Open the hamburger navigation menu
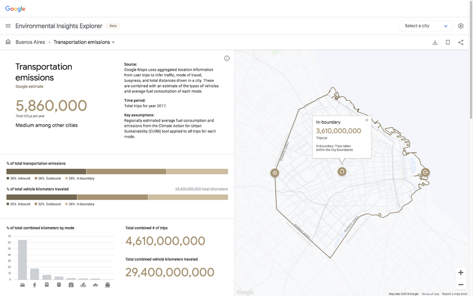Viewport: 473px width, 296px height. pyautogui.click(x=8, y=26)
